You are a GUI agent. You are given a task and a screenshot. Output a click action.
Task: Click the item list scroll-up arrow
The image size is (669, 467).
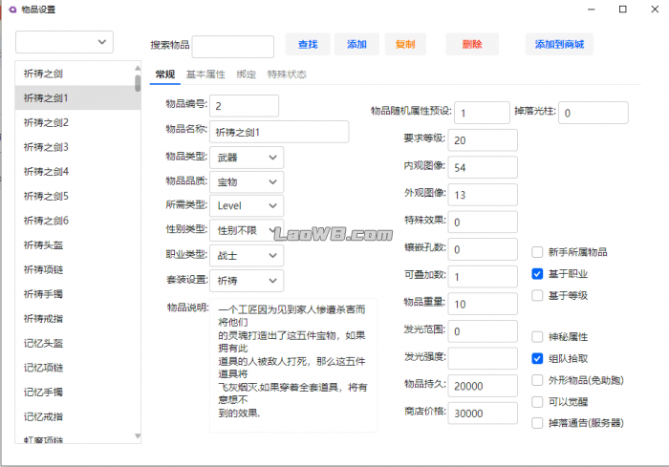138,68
